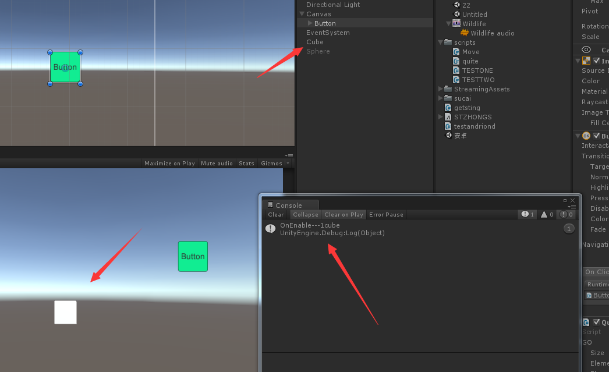Expand the StreamingAssets folder
609x372 pixels.
coord(440,89)
